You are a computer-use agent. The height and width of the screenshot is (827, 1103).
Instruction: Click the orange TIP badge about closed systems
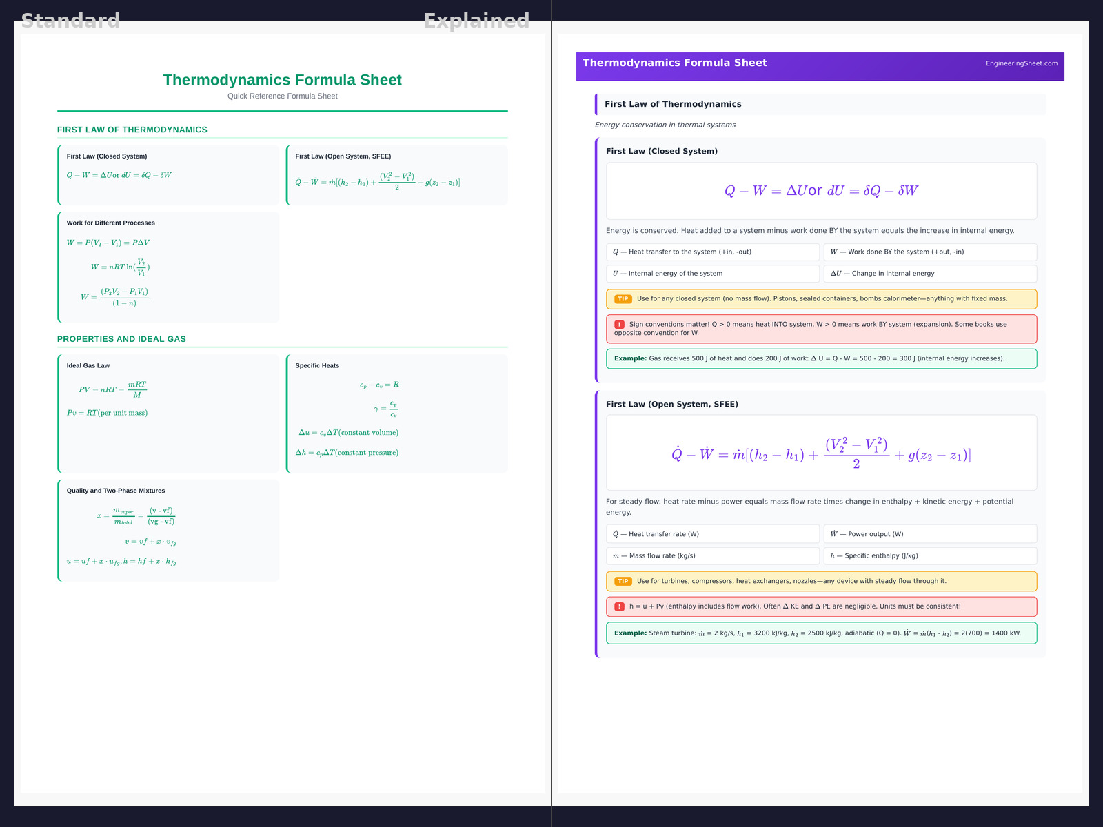[623, 299]
